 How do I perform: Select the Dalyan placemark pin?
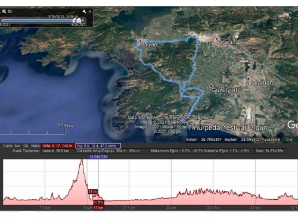tap(140, 41)
